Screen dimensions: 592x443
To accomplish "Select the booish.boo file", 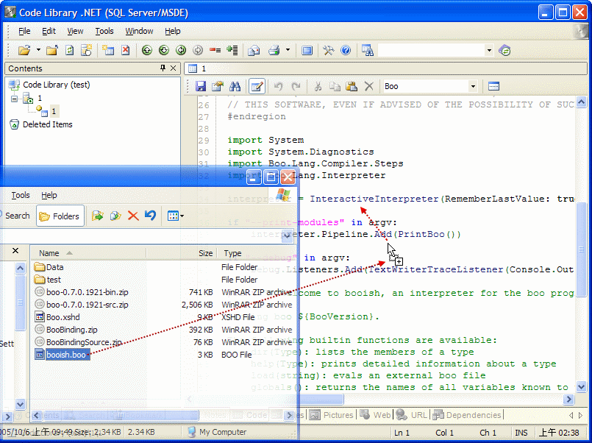I will pyautogui.click(x=63, y=355).
